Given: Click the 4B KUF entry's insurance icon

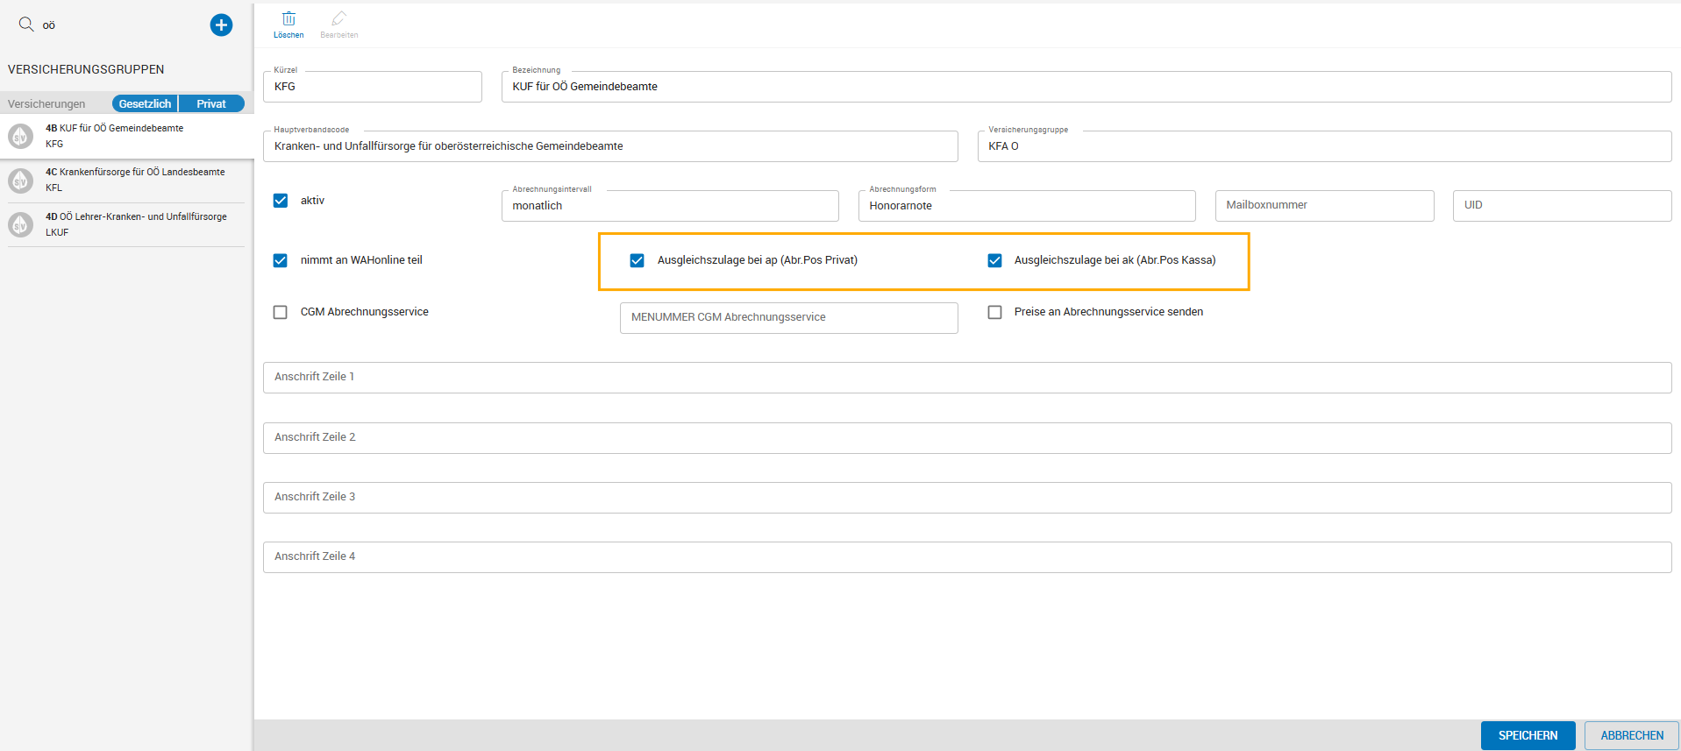Looking at the screenshot, I should click(x=21, y=136).
